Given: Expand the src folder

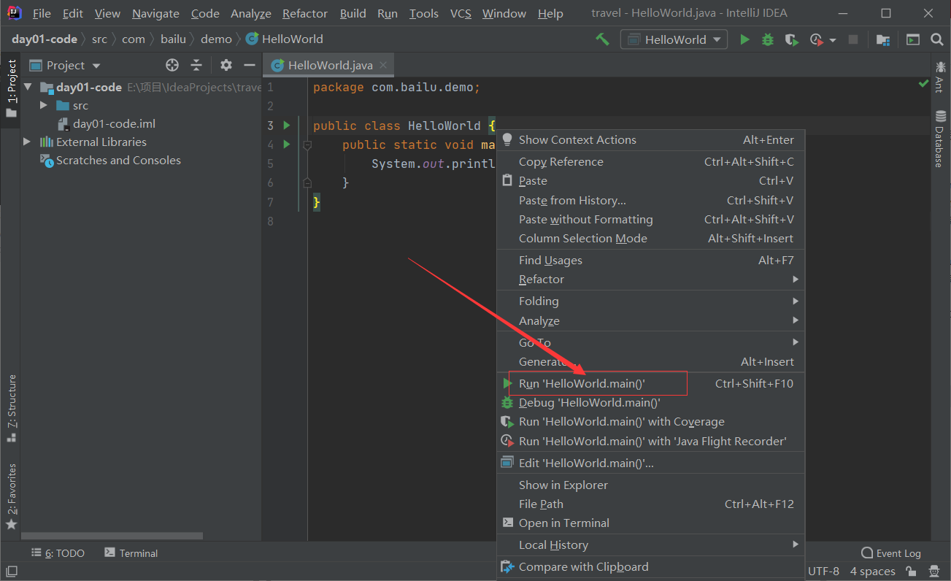Looking at the screenshot, I should 44,105.
